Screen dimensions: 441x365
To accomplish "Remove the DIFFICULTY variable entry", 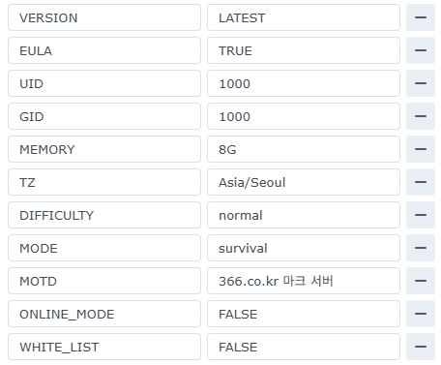I will [421, 215].
